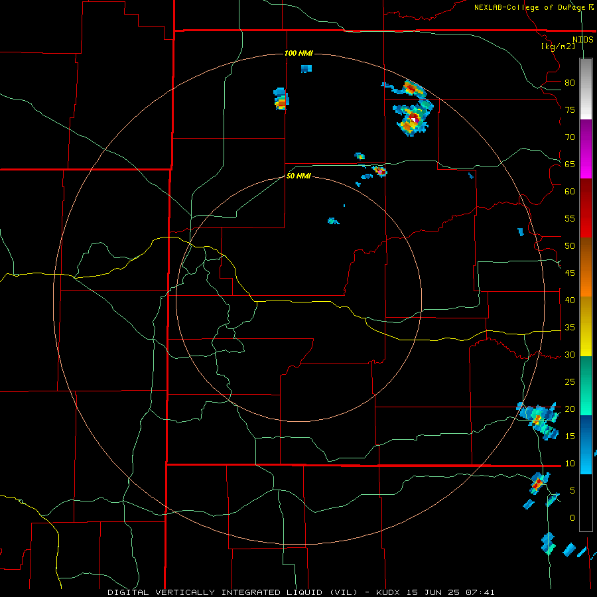Click the magenta segment of the color bar
This screenshot has width=597, height=597.
[586, 149]
